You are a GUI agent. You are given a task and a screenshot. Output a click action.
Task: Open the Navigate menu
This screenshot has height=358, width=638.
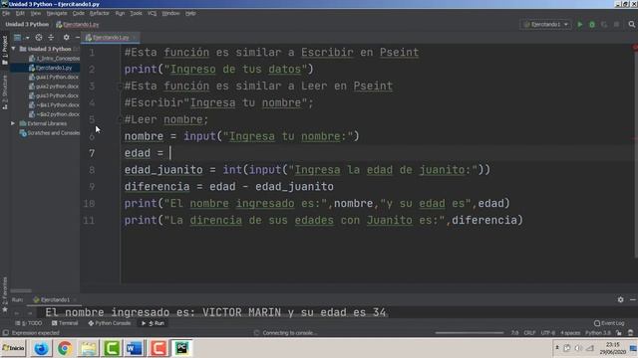[57, 13]
